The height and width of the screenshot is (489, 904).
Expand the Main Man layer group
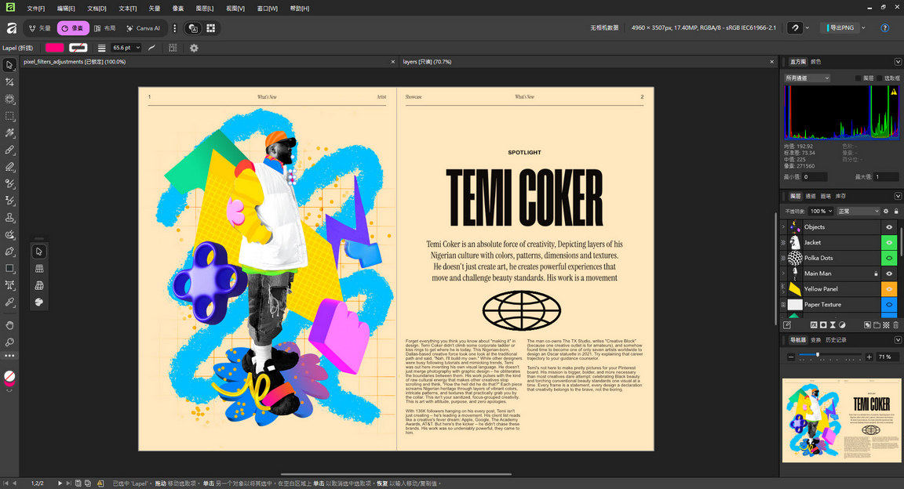(x=782, y=273)
